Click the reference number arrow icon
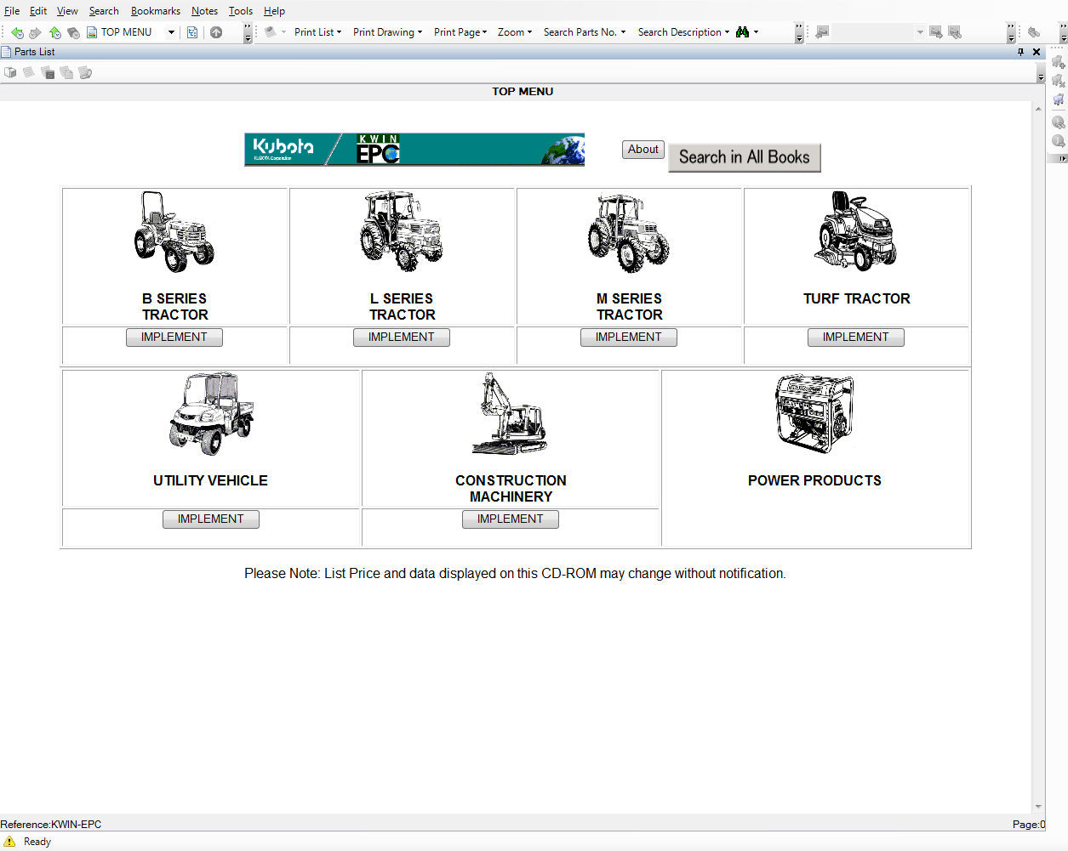Viewport: 1068px width, 851px height. 1058,141
